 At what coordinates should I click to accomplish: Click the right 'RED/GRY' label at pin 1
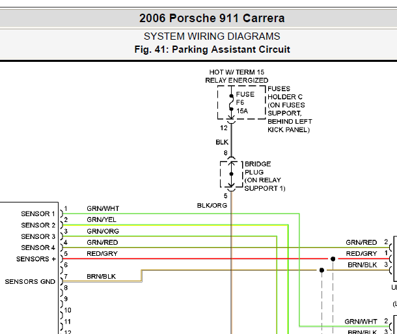(362, 254)
